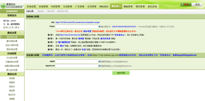Viewport: 205px width, 101px height.
Task: Open 地理位置自动回复 in the sidebar
Action: [x=12, y=66]
